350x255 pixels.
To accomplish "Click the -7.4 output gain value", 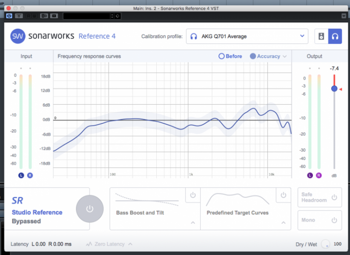I will [334, 68].
